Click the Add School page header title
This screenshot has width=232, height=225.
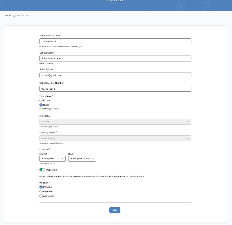point(115,1)
